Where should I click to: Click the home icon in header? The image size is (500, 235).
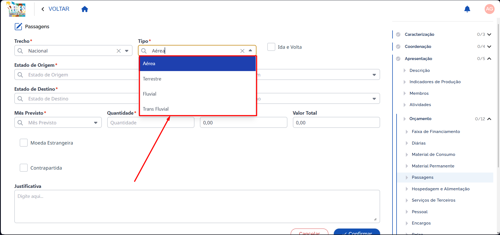tap(85, 9)
